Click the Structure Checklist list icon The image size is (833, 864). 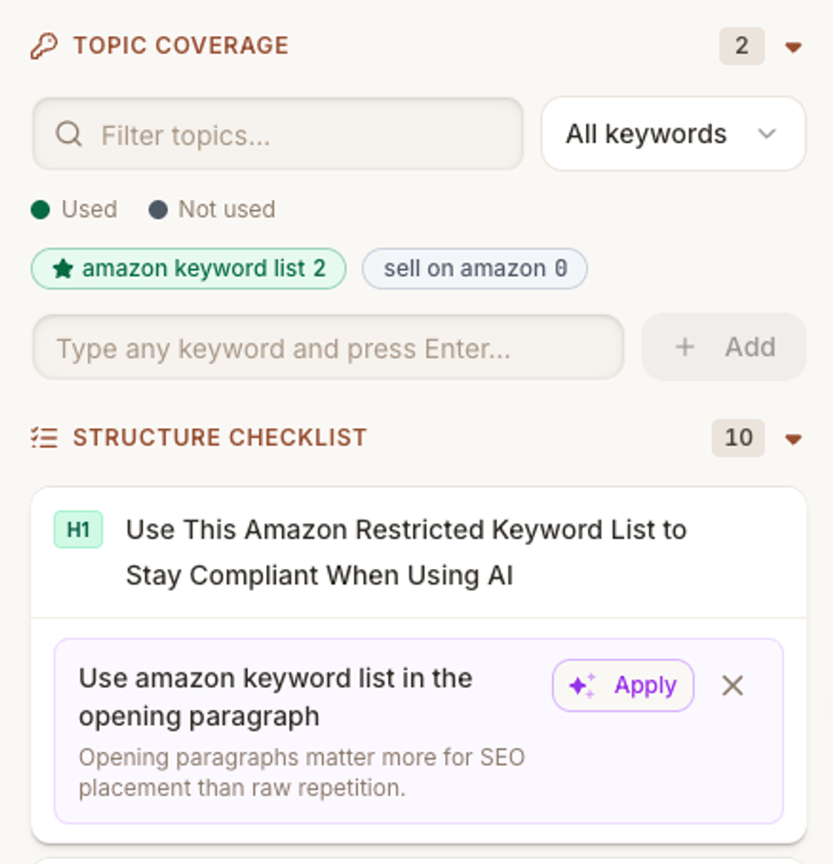44,438
